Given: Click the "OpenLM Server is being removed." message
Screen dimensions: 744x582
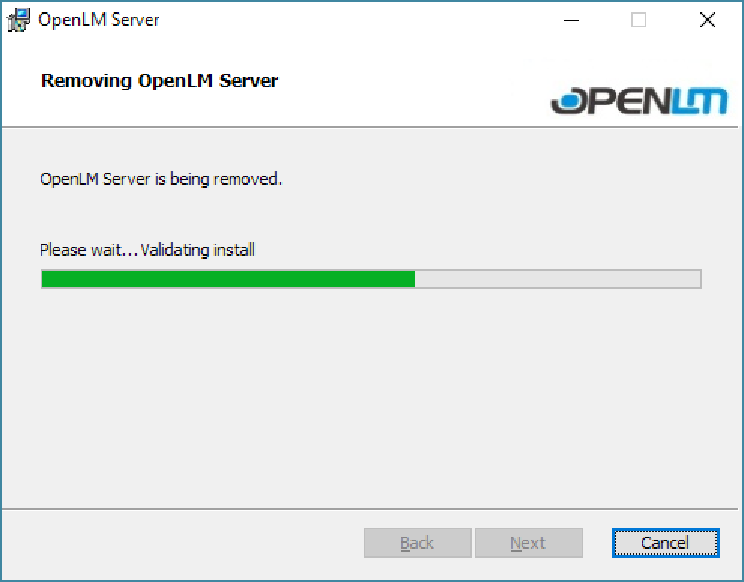Looking at the screenshot, I should 161,179.
